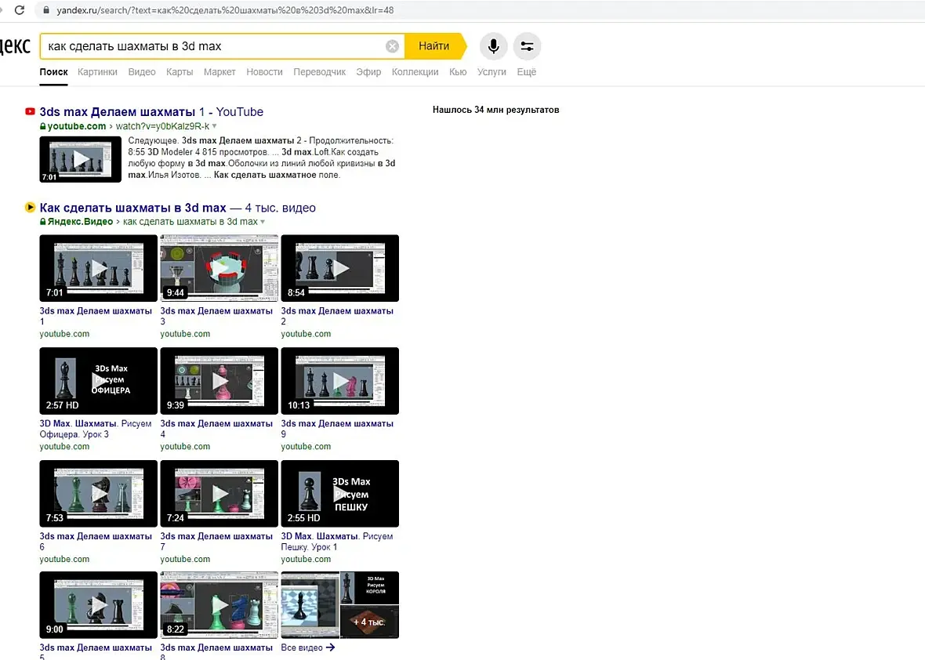Play the 7:01 video in the grid
Viewport: 925px width, 660px height.
click(99, 268)
